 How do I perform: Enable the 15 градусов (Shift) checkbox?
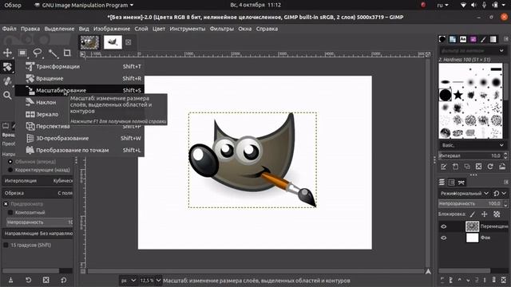click(6, 245)
